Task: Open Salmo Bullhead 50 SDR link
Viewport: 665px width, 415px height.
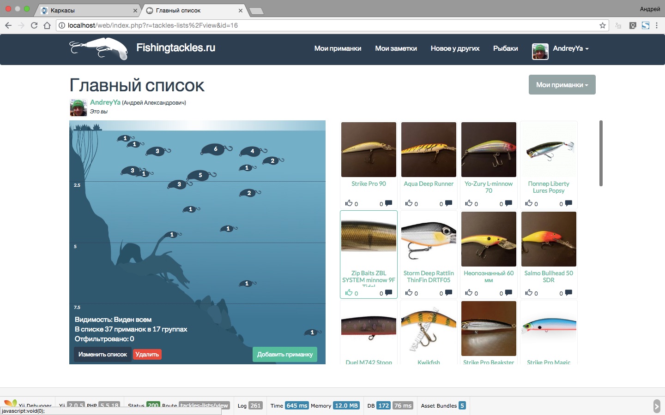Action: 549,276
